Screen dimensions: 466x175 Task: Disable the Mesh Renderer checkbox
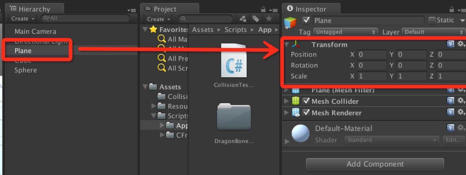(306, 113)
